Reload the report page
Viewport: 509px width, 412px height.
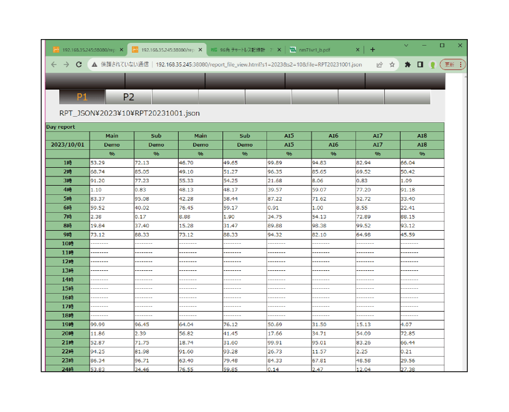pyautogui.click(x=79, y=65)
